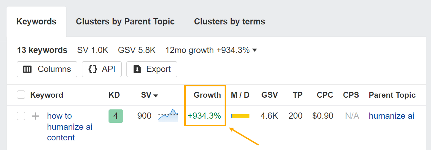Viewport: 431px width, 150px height.
Task: Check the 'how to humanize ai content' row checkbox
Action: [x=21, y=116]
